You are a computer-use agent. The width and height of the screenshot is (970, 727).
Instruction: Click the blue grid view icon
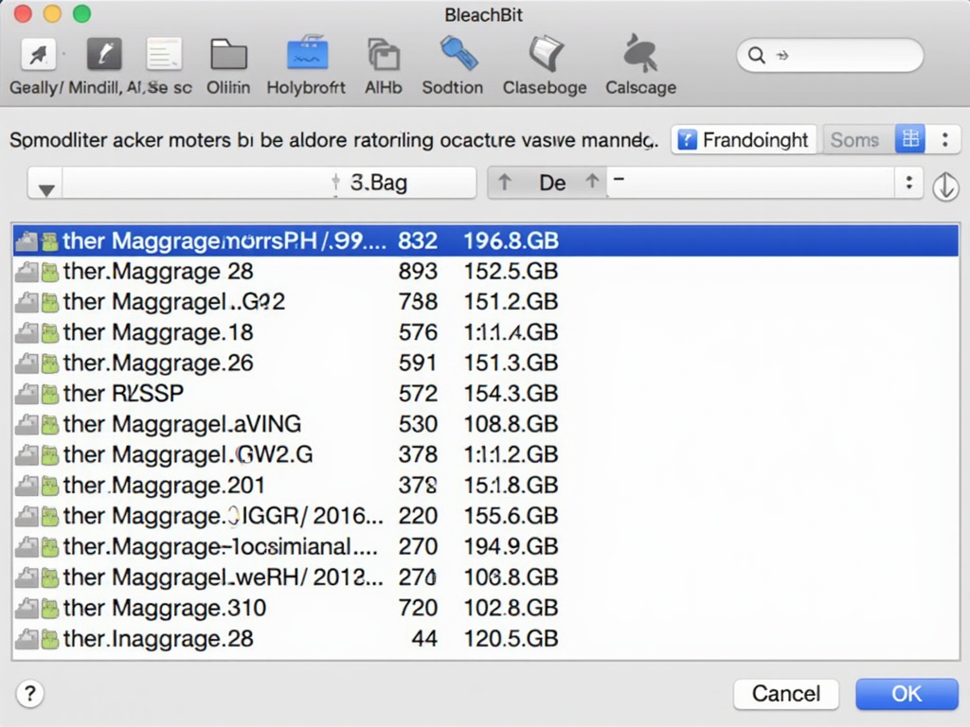910,139
